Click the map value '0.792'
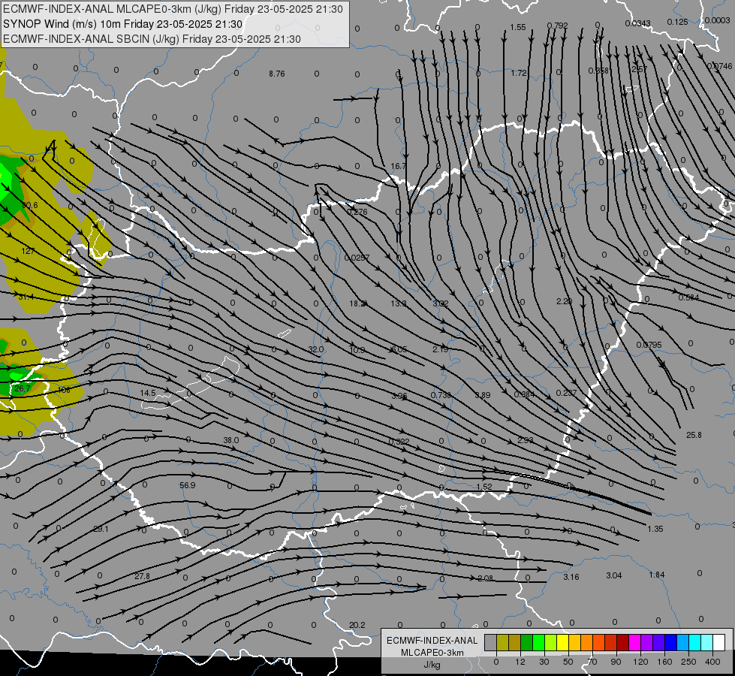The width and height of the screenshot is (735, 676). click(557, 26)
